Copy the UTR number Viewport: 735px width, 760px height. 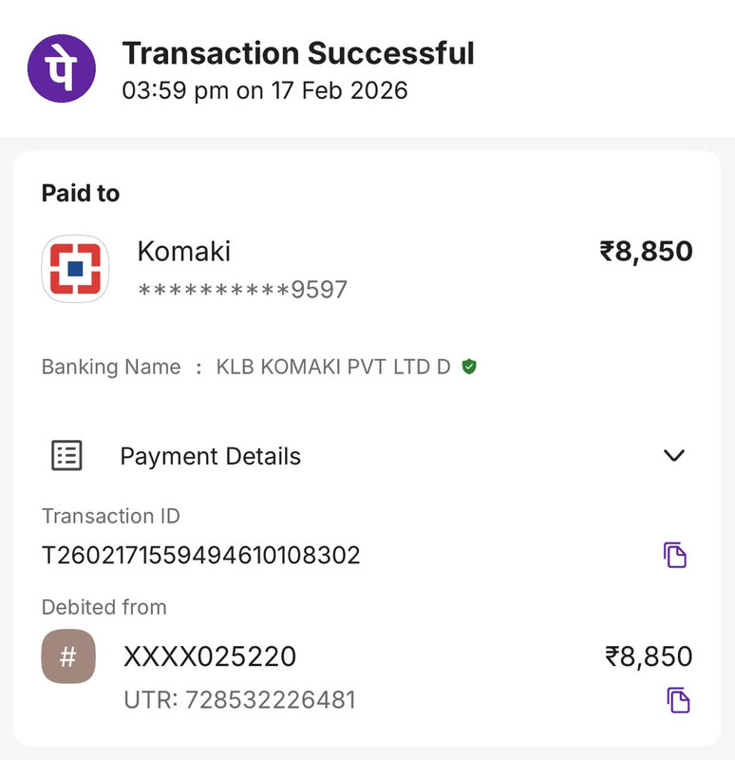678,700
